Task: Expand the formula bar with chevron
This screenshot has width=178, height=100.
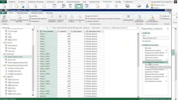Action: (x=137, y=28)
